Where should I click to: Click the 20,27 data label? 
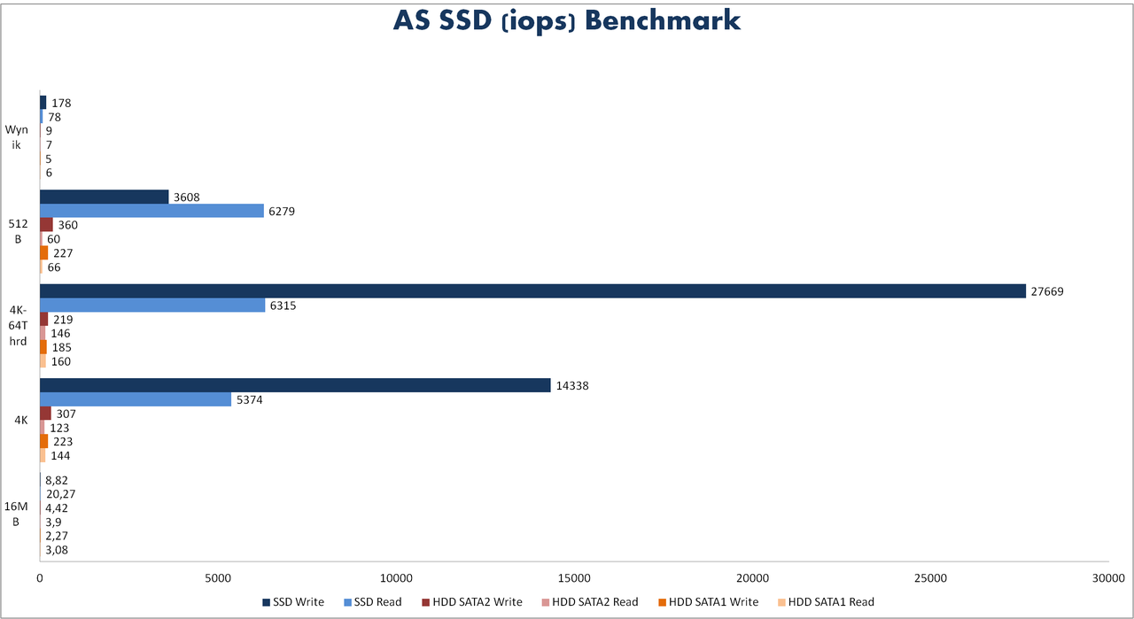pos(60,494)
